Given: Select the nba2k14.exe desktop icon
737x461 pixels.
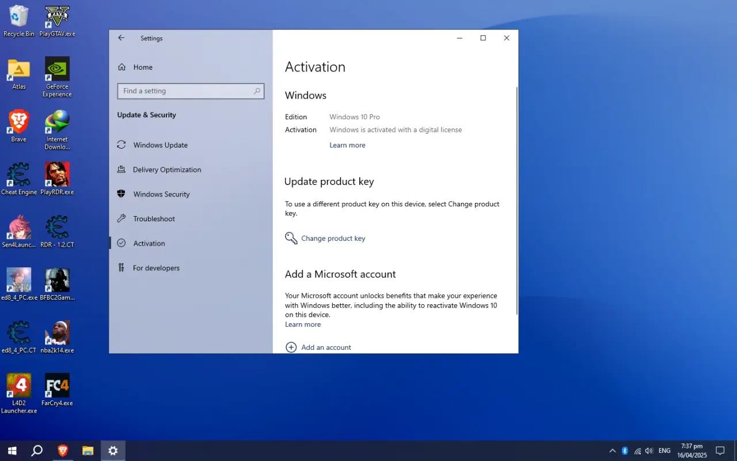Looking at the screenshot, I should pyautogui.click(x=57, y=337).
